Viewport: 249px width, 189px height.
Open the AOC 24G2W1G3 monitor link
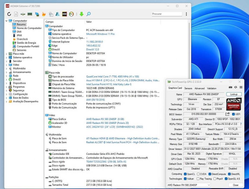click(x=114, y=127)
